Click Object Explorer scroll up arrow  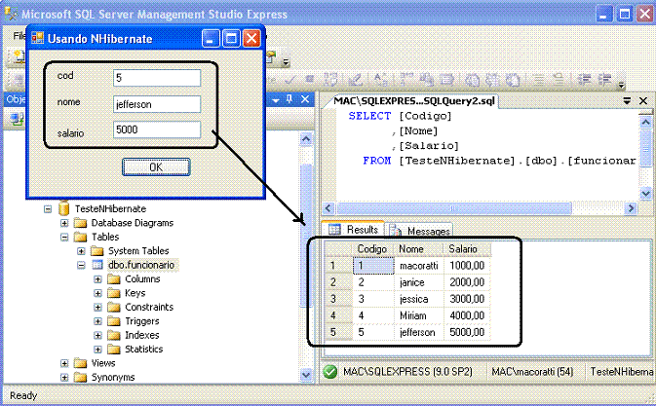pos(306,138)
